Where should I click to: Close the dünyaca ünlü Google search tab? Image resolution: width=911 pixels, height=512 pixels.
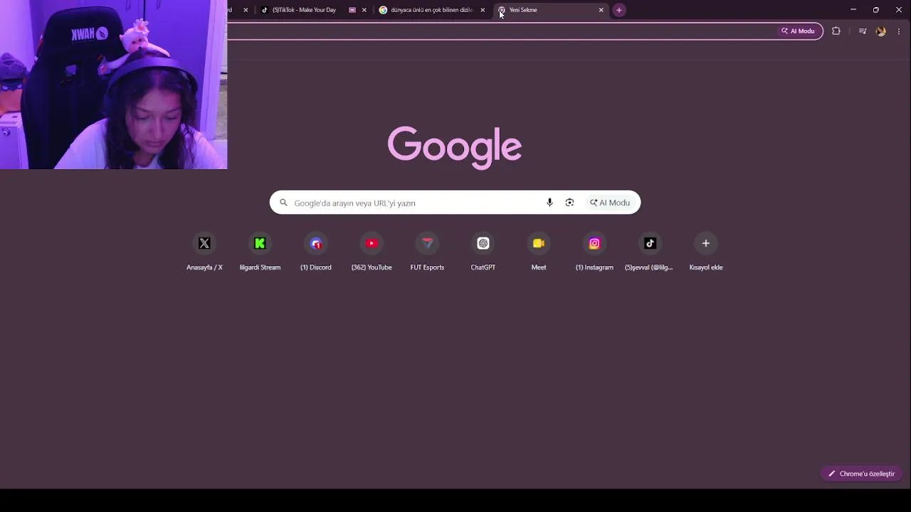pyautogui.click(x=483, y=10)
